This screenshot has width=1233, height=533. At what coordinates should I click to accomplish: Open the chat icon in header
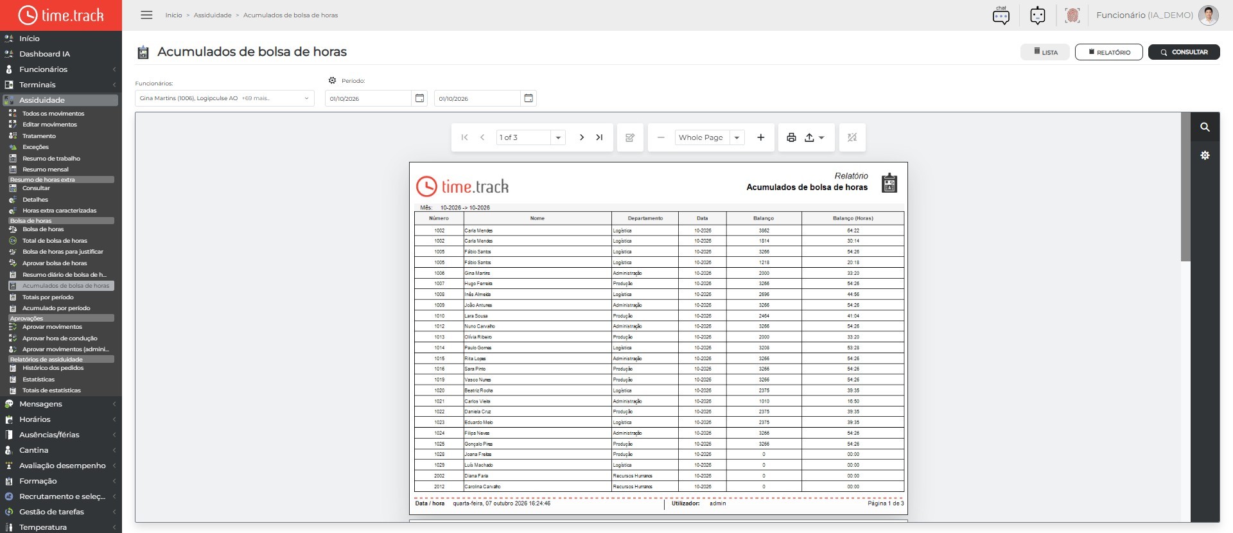click(1001, 15)
